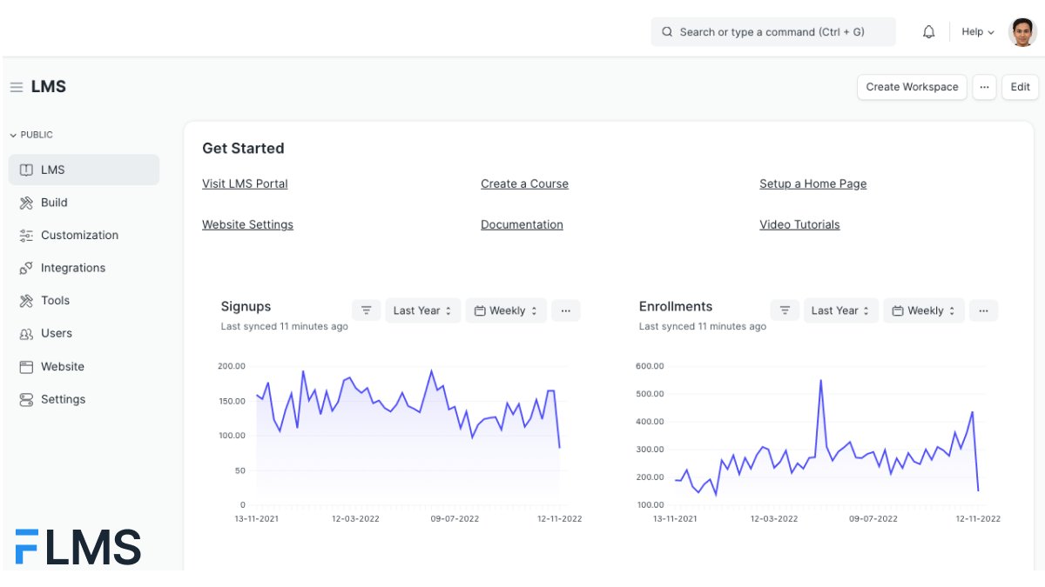
Task: Click the Enrollments chart title
Action: coord(675,306)
